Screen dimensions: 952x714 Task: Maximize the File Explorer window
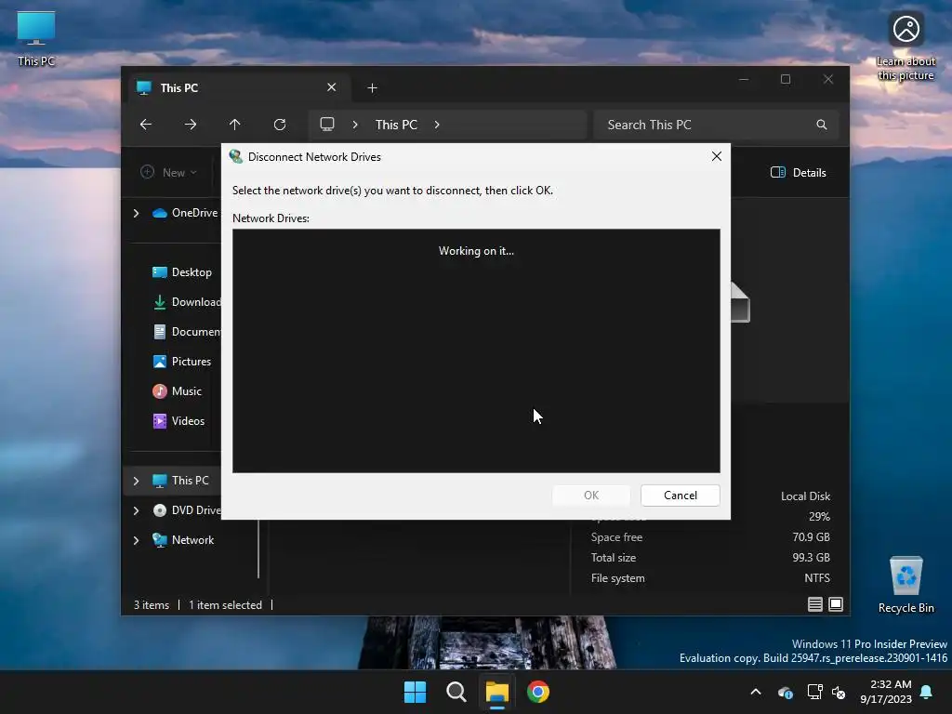point(786,80)
